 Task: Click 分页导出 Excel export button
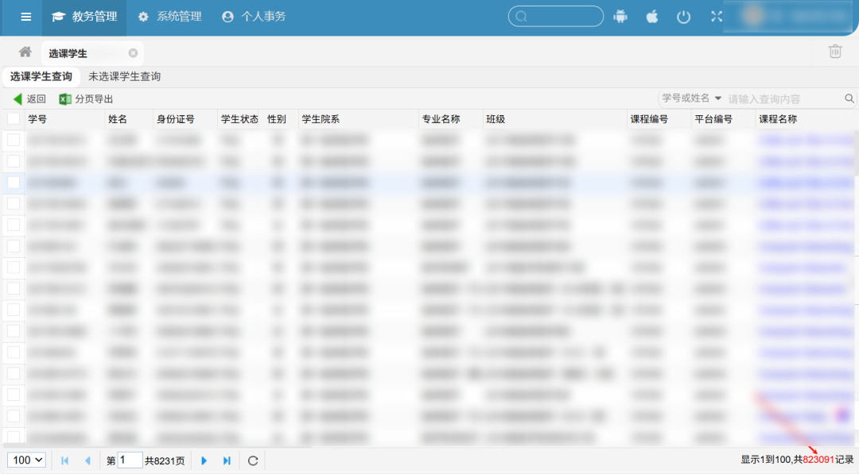86,99
